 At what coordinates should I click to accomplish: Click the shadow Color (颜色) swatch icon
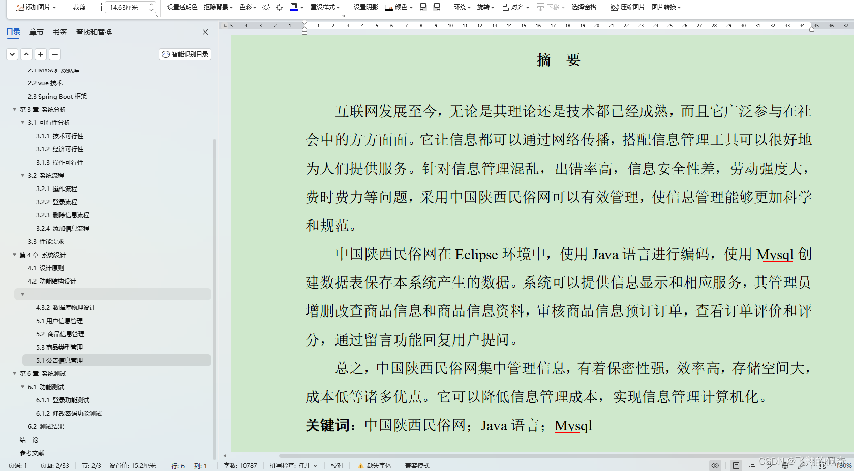pyautogui.click(x=389, y=7)
